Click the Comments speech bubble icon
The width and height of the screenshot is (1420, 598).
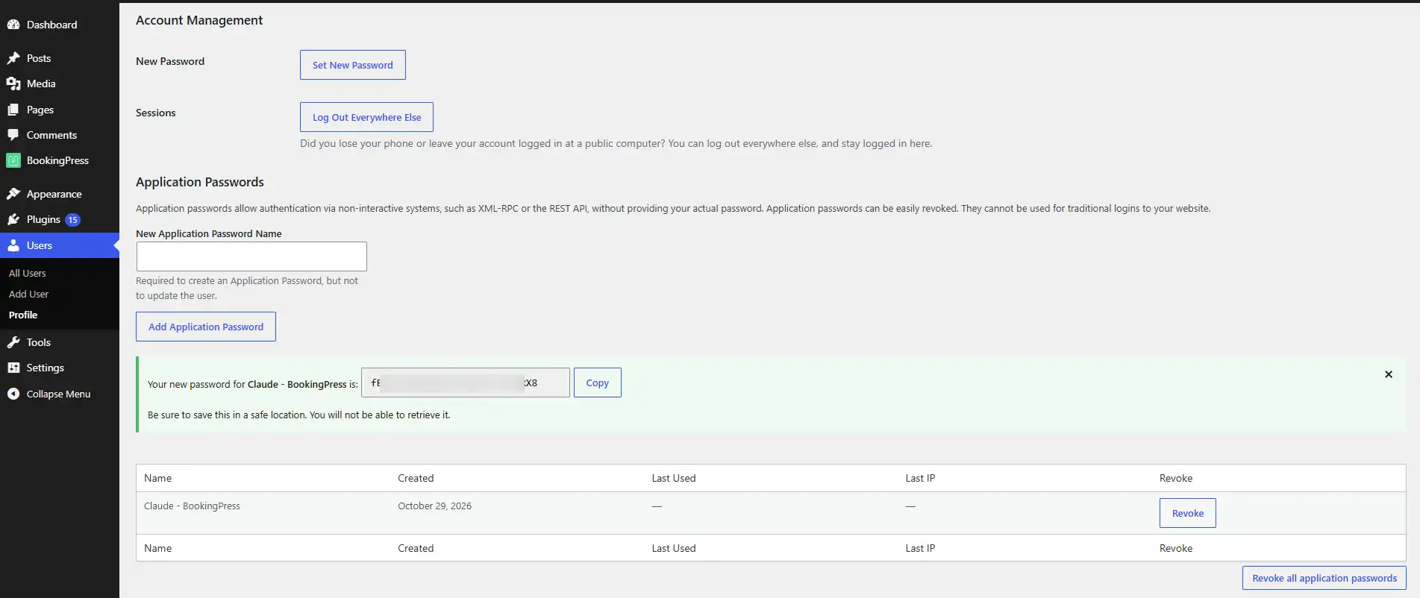coord(13,135)
